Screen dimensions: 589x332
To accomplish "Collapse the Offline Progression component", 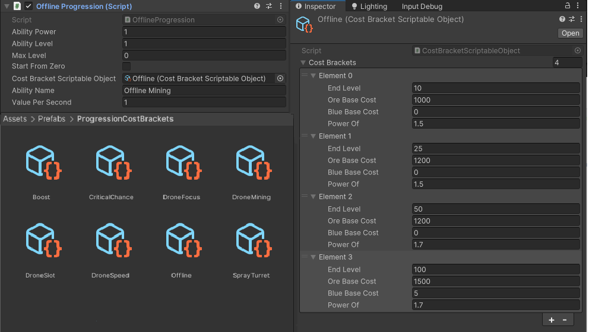I will [x=7, y=7].
